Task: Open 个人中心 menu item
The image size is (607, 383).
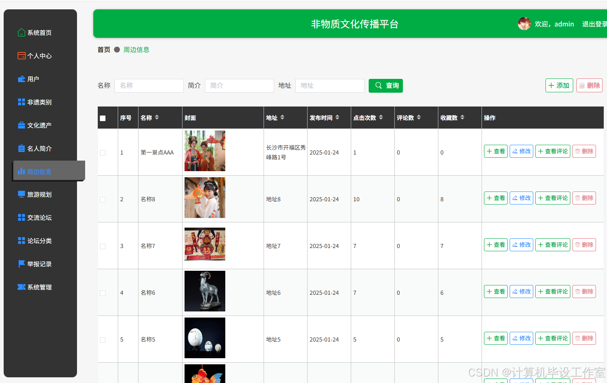Action: coord(40,56)
